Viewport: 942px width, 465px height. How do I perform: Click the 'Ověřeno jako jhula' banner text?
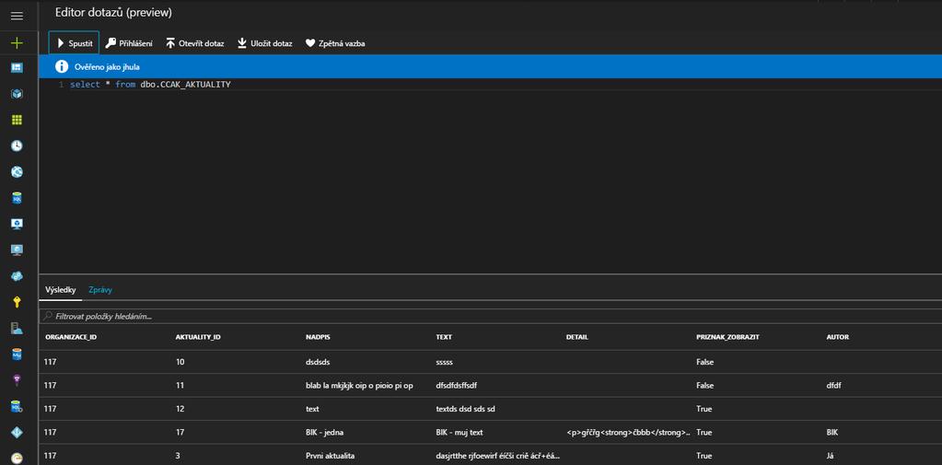(107, 67)
